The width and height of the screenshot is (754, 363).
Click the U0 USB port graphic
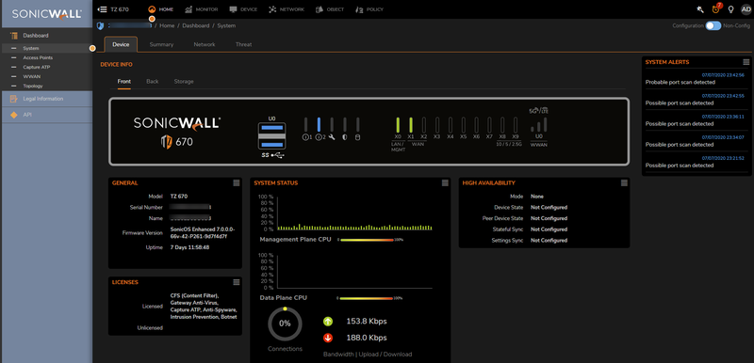271,137
